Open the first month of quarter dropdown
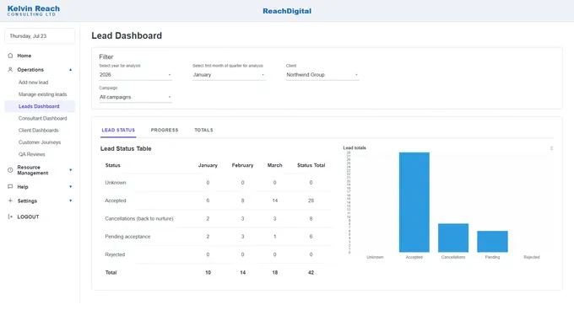 tap(229, 75)
